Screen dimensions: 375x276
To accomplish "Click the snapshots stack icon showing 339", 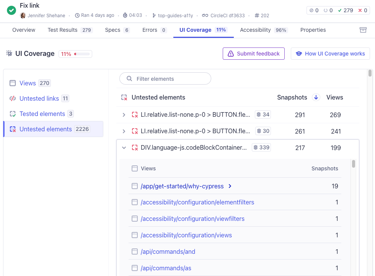I will coord(255,147).
